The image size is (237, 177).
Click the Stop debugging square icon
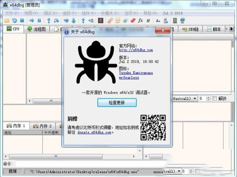[22, 21]
